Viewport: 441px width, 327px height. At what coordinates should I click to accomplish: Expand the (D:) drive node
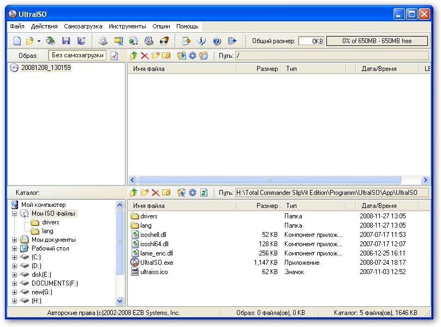pyautogui.click(x=14, y=266)
